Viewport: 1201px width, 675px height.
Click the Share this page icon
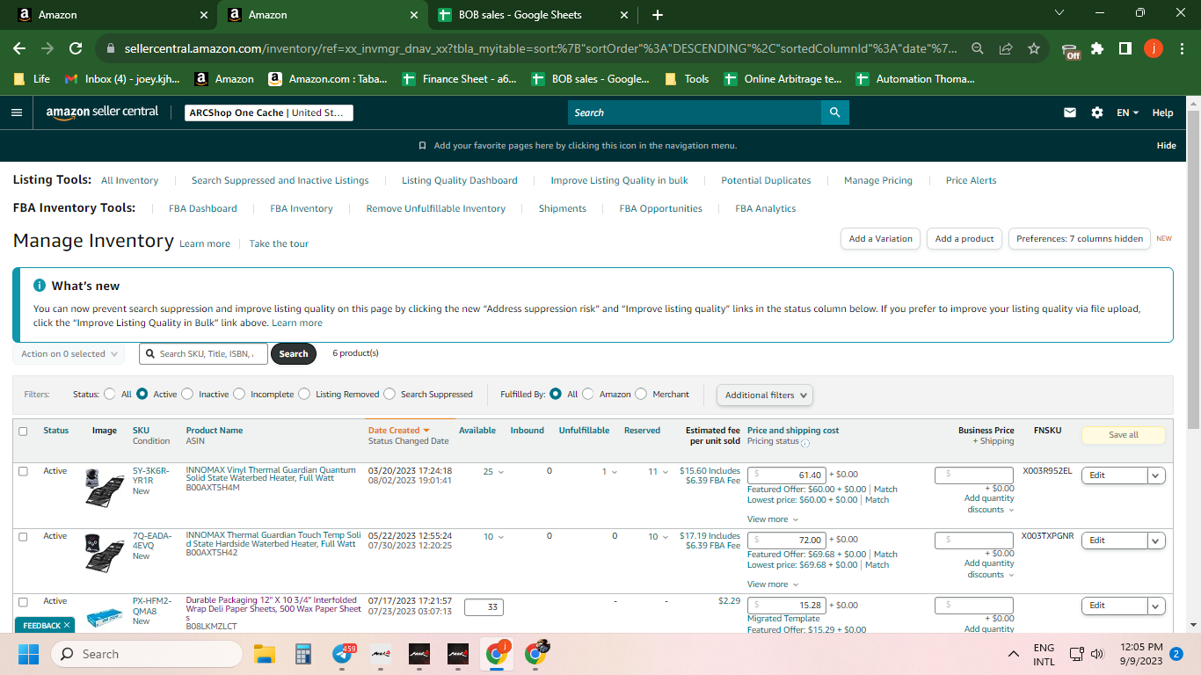point(1006,48)
